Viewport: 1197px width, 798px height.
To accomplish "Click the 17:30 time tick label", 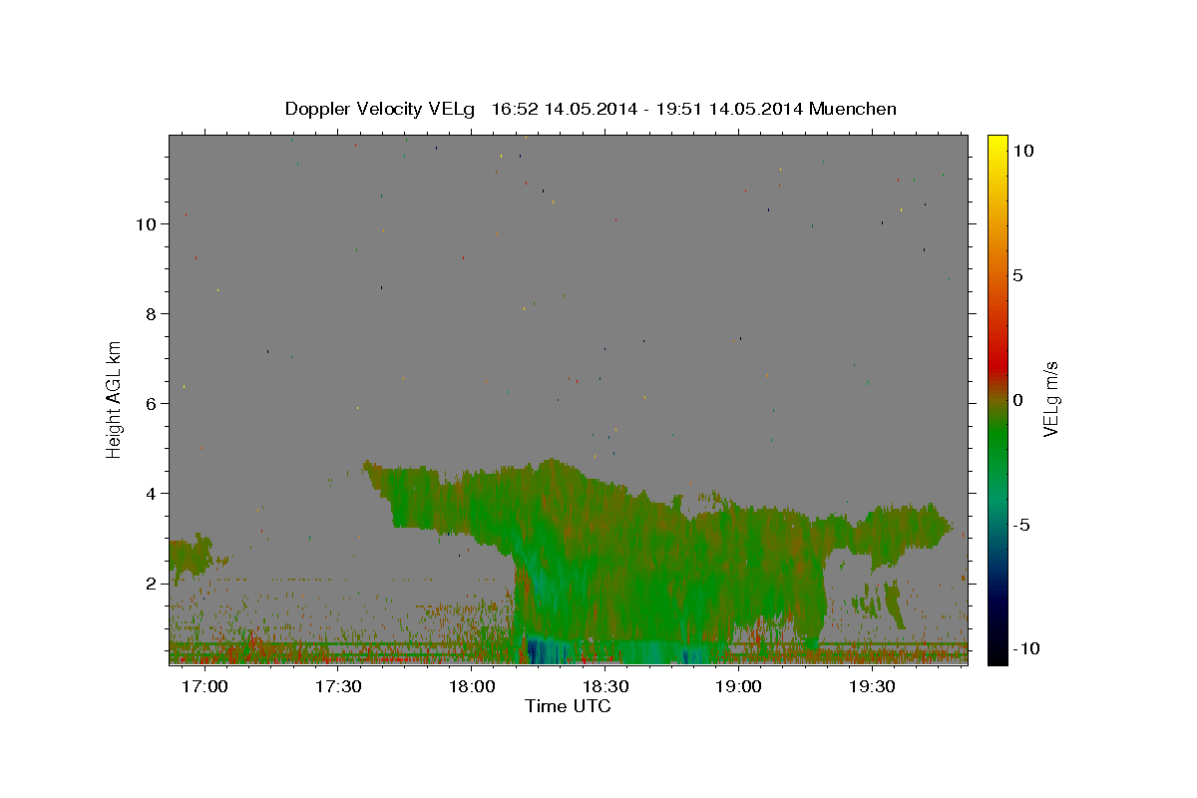I will [337, 687].
